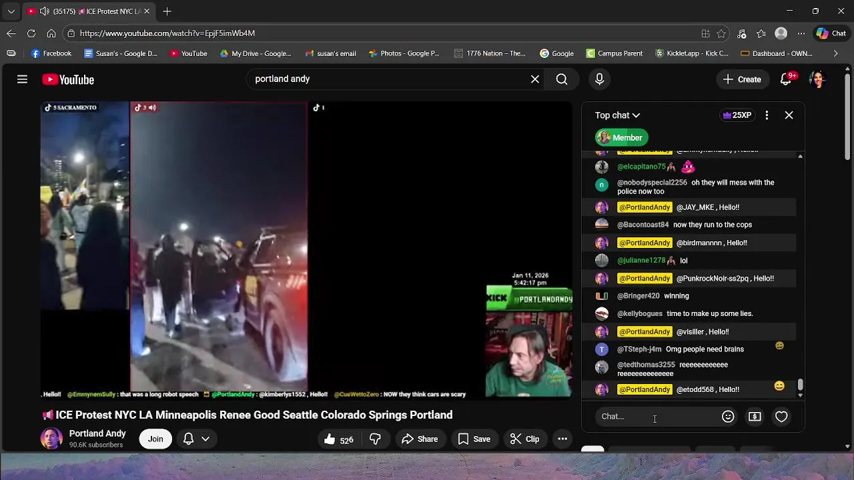Create a Clip of the stream
The image size is (854, 480).
524,439
